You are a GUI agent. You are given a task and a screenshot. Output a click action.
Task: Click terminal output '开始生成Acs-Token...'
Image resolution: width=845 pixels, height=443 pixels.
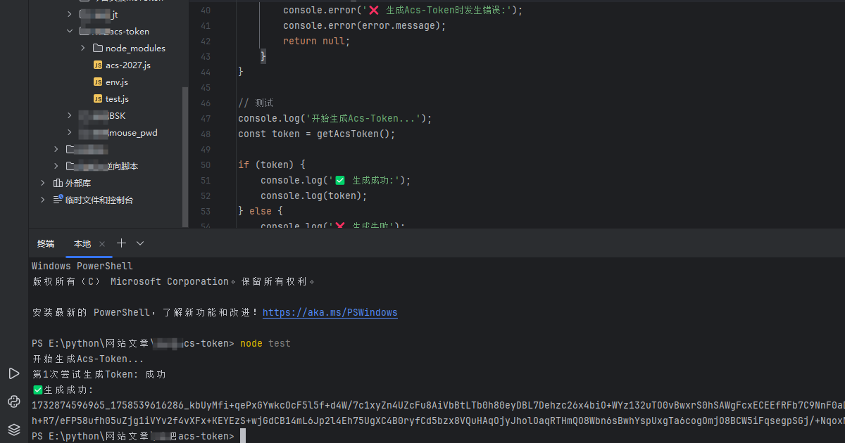88,359
